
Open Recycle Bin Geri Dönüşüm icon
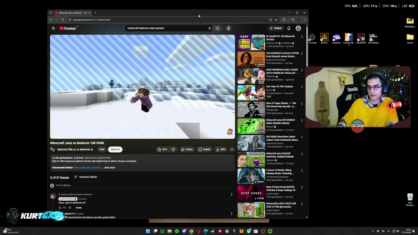tap(410, 200)
